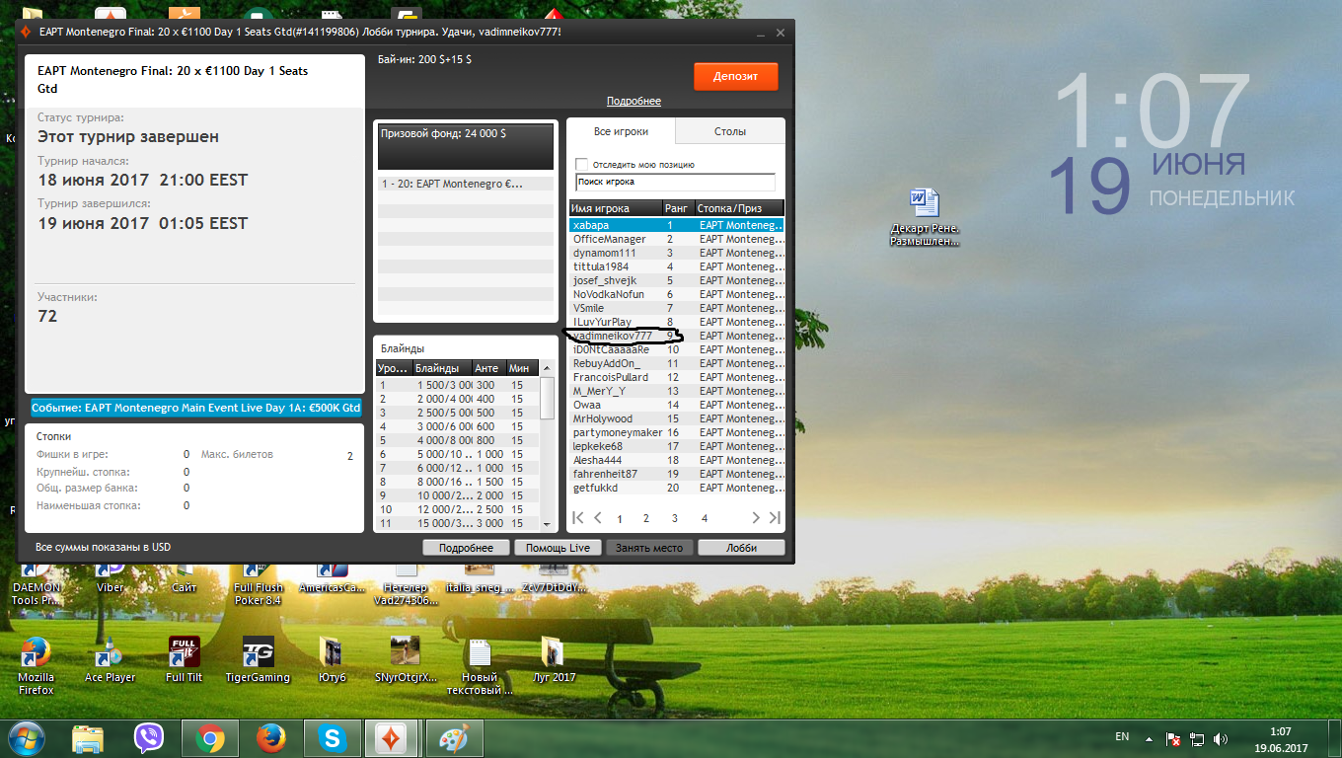Select the SNyrOtcjrX image file on the desktop
Image resolution: width=1342 pixels, height=758 pixels.
[406, 660]
